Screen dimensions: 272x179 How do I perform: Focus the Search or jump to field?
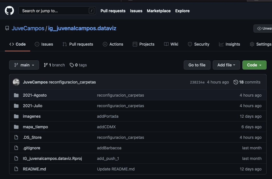pyautogui.click(x=57, y=11)
